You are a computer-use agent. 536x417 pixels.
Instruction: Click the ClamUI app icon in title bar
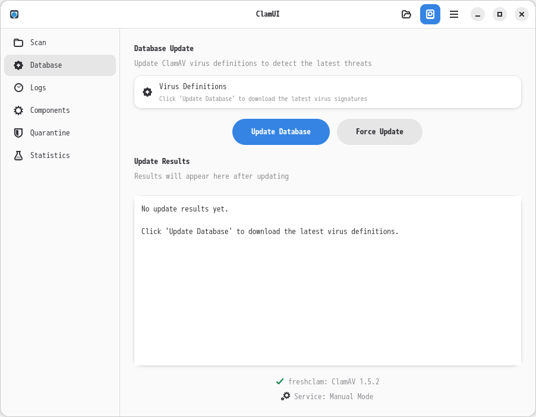click(14, 14)
